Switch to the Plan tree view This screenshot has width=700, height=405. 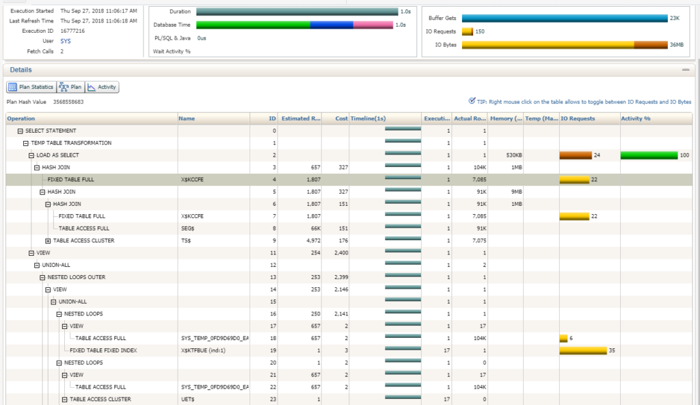click(70, 87)
